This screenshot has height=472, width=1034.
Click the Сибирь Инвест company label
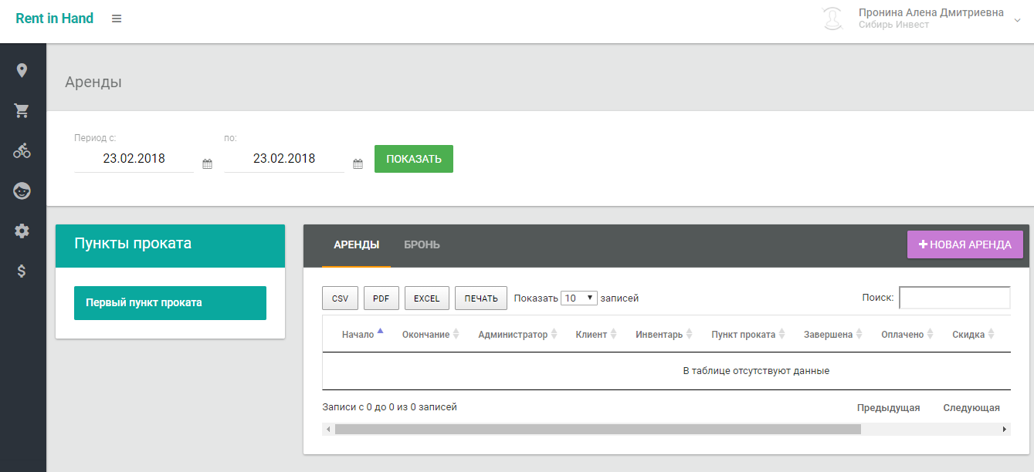(x=893, y=25)
